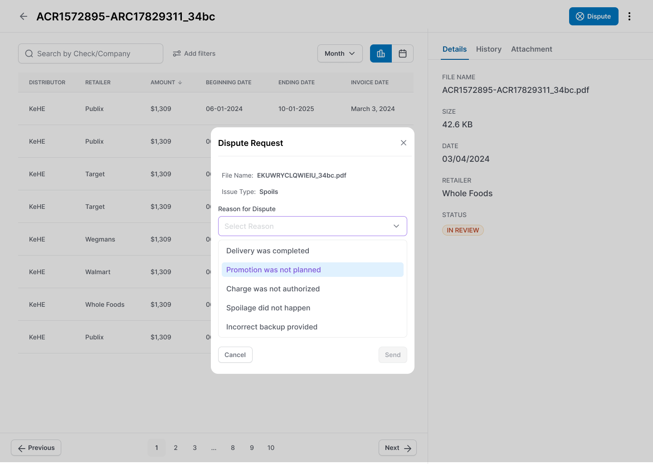This screenshot has height=464, width=653.
Task: Open the three-dot more options menu
Action: [x=629, y=16]
